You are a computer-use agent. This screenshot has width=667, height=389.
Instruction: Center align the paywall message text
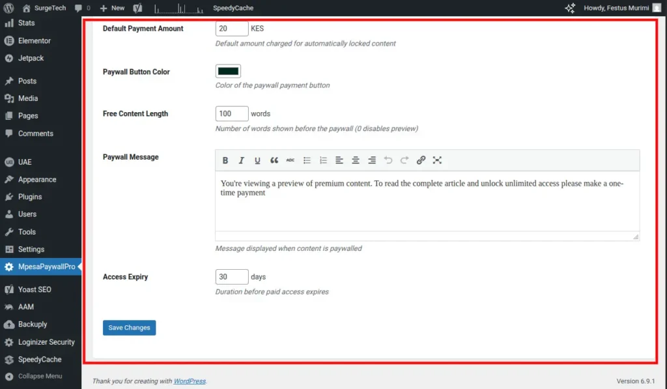[x=356, y=160]
